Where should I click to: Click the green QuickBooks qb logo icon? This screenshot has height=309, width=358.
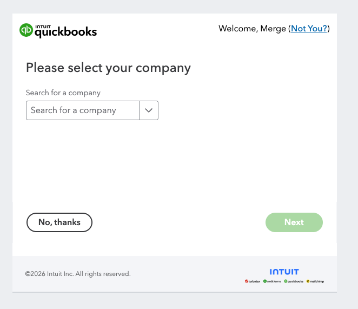coord(26,30)
